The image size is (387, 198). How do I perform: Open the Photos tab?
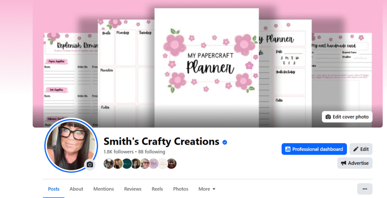181,189
